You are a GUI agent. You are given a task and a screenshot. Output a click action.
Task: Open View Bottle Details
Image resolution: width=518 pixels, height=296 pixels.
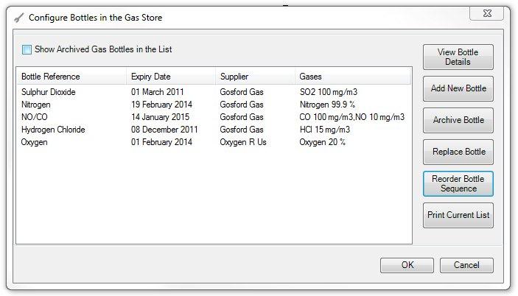[458, 57]
